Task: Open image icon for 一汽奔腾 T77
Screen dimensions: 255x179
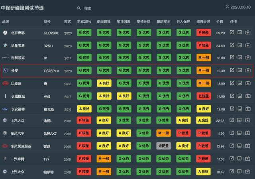Action: pos(239,158)
